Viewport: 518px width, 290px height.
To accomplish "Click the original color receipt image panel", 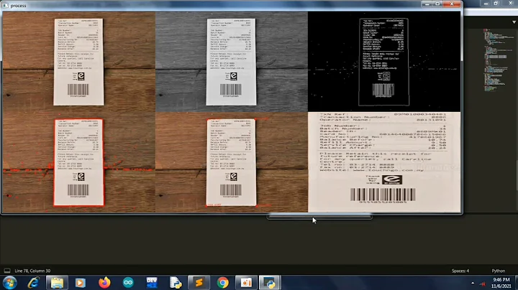I will coord(78,62).
